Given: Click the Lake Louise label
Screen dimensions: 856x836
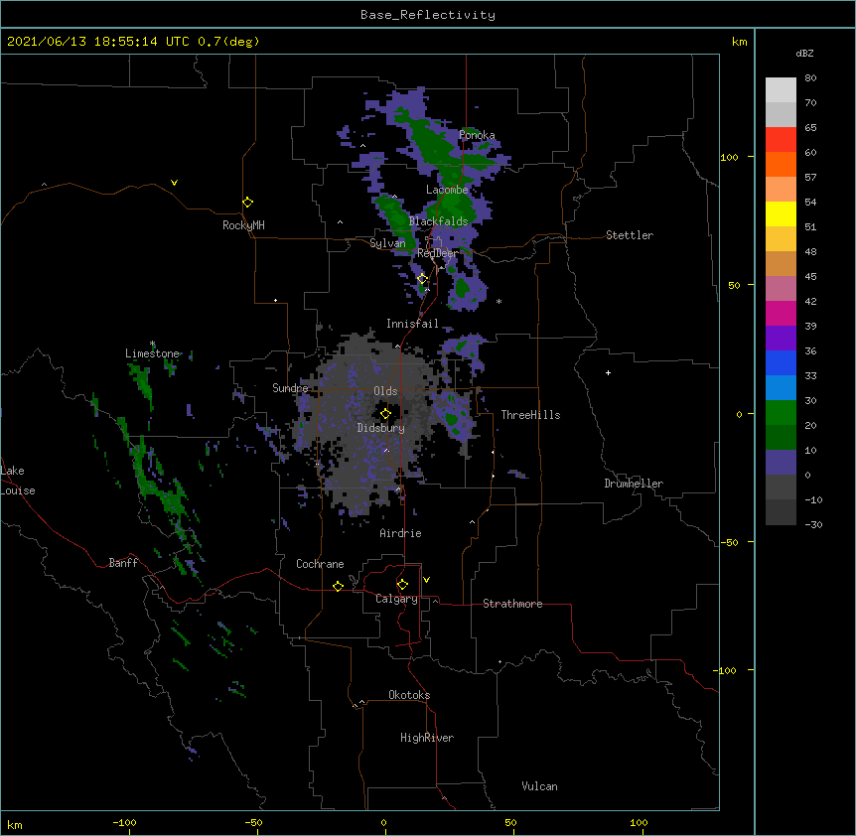Looking at the screenshot, I should click(x=18, y=481).
